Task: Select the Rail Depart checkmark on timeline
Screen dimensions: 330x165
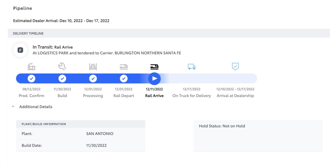Action: (124, 78)
